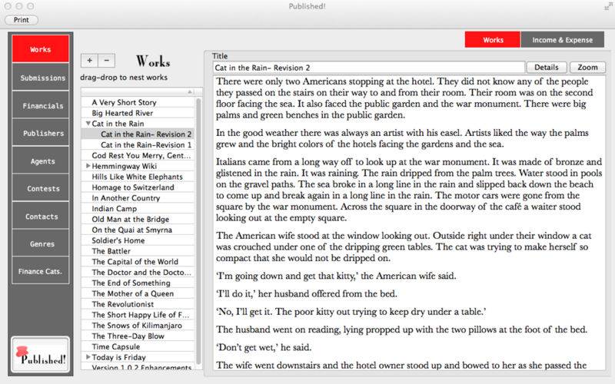Select 'The Three-Day Blow' work
The image size is (615, 384).
pos(138,336)
